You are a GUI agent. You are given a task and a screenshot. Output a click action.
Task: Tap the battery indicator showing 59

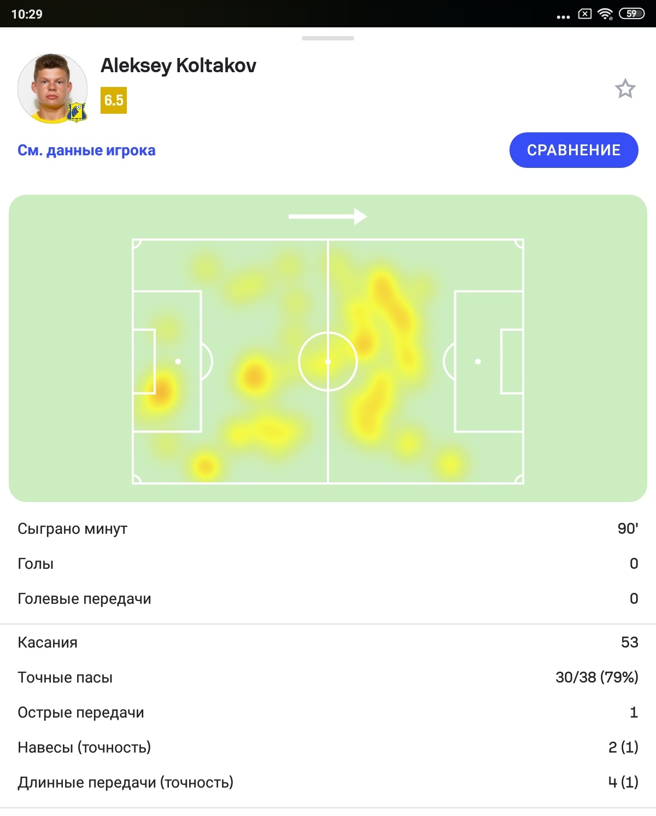pyautogui.click(x=631, y=14)
